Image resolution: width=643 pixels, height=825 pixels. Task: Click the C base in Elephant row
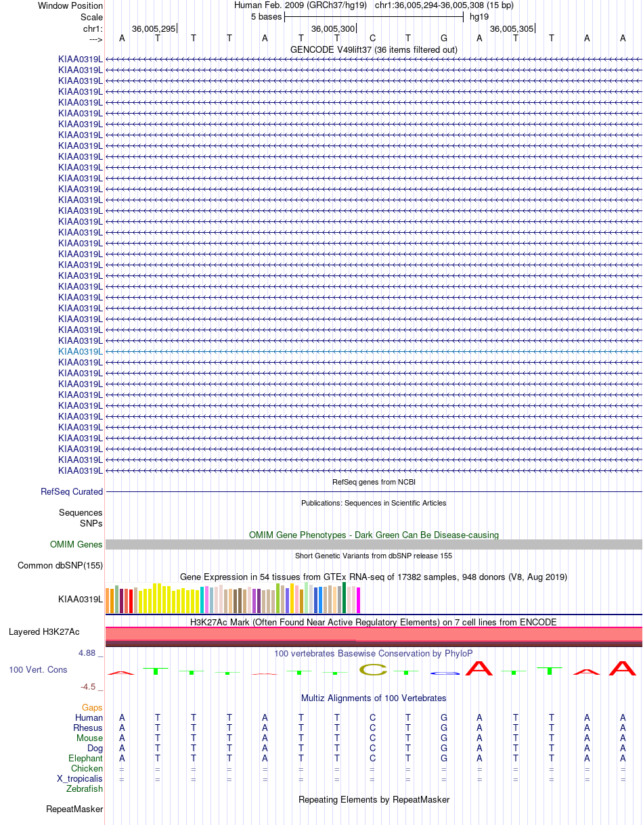(372, 758)
